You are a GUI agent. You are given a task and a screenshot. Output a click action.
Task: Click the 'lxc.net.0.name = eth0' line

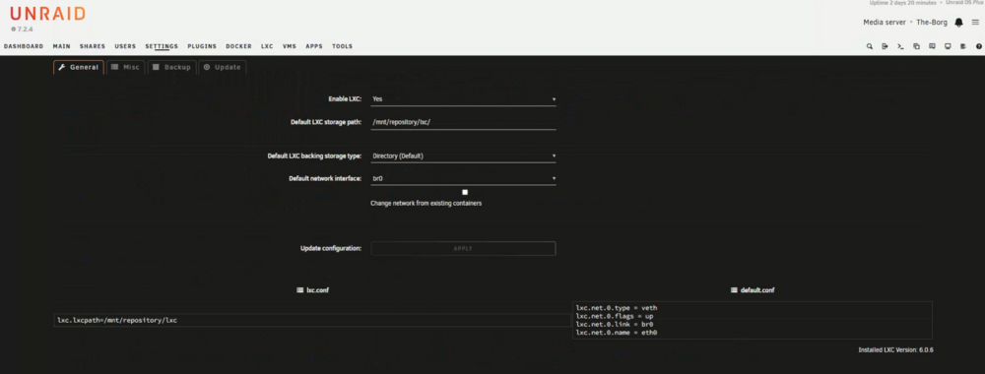[617, 333]
